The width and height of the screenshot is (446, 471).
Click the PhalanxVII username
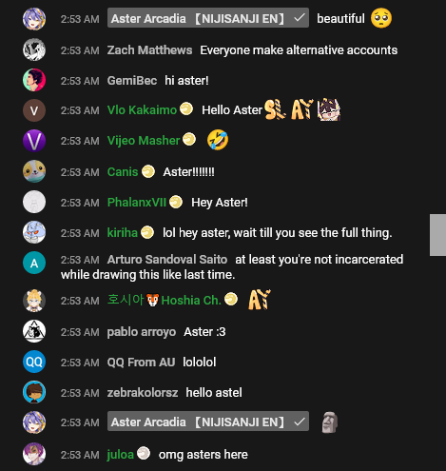click(x=137, y=203)
